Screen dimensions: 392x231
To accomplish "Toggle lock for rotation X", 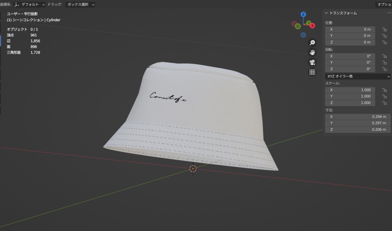I will pyautogui.click(x=384, y=56).
